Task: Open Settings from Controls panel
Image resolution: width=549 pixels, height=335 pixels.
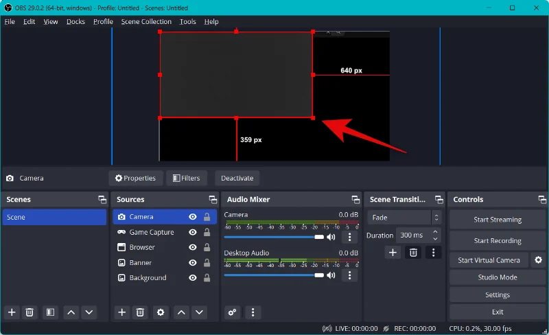Action: point(498,295)
